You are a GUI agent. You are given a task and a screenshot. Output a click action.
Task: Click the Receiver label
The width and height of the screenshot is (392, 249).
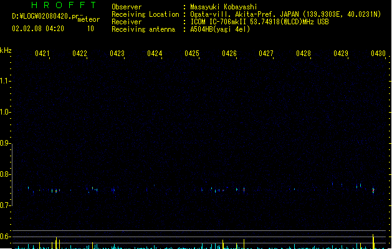click(x=127, y=22)
